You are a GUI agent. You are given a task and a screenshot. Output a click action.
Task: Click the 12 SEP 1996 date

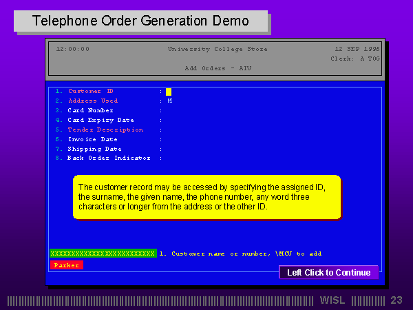(357, 49)
